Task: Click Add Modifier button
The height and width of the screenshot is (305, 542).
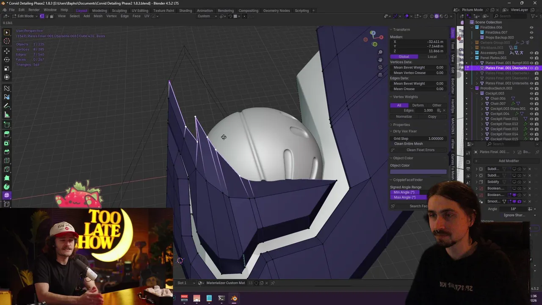Action: (509, 161)
